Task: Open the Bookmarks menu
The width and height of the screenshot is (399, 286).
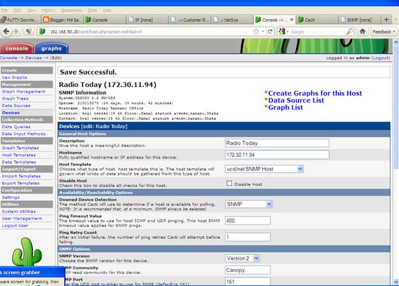Action: (x=72, y=10)
